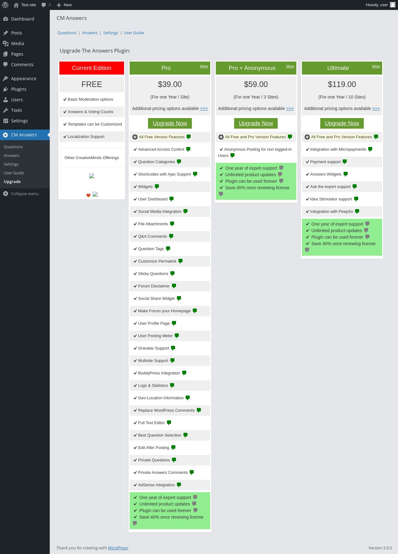Open the Users menu in the sidebar
The image size is (398, 554).
click(25, 100)
